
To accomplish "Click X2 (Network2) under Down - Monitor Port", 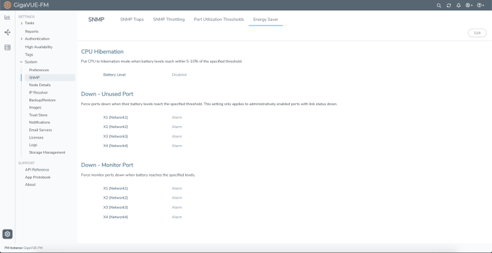I will click(115, 198).
